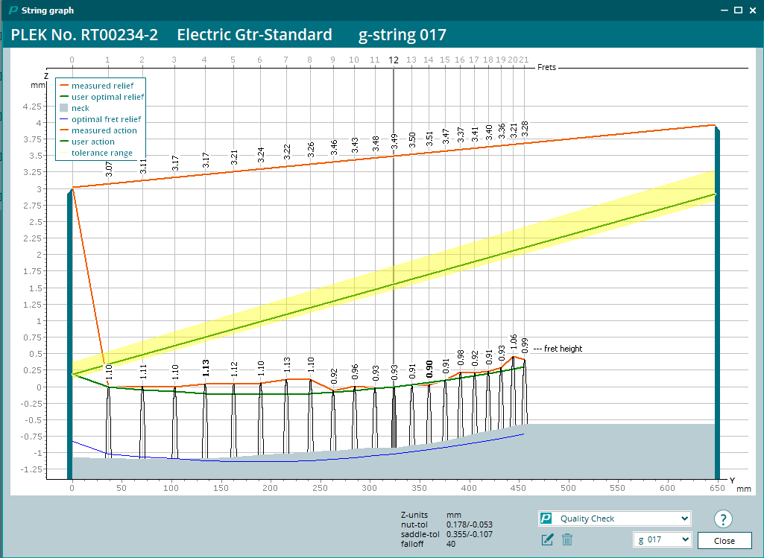Click the '--- fret height' label
Image resolution: width=764 pixels, height=558 pixels.
click(558, 349)
